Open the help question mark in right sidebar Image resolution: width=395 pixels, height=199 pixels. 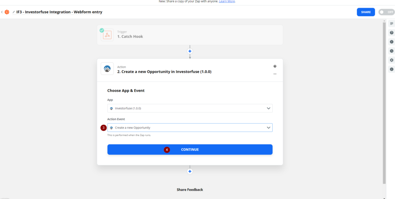tap(392, 33)
